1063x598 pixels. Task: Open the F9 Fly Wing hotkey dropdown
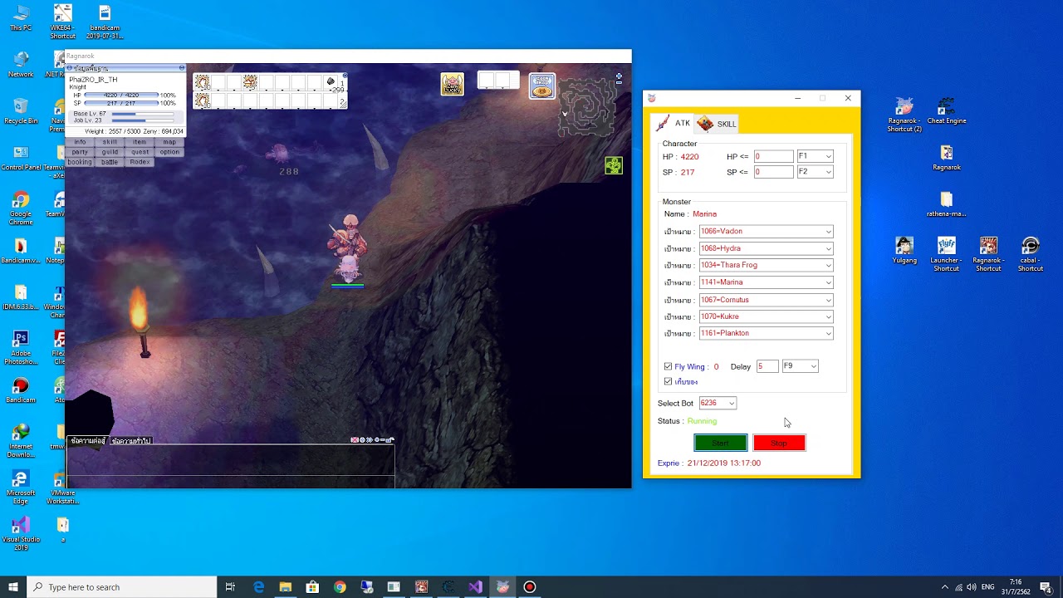(x=800, y=366)
